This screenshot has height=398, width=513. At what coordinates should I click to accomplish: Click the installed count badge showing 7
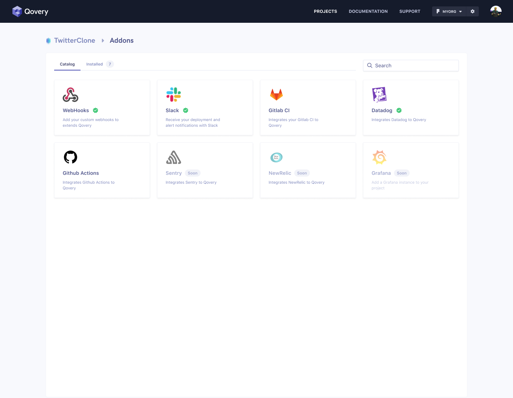pos(110,64)
